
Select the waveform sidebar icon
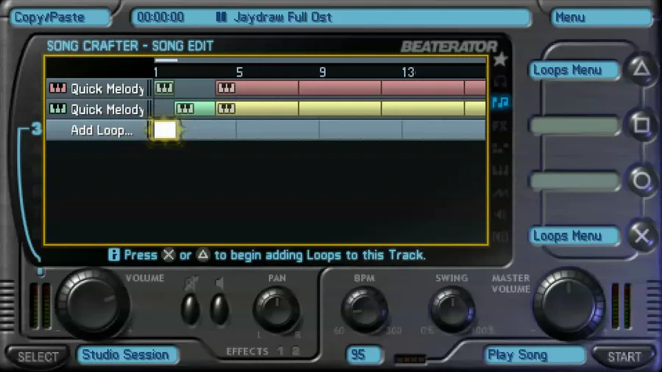[x=500, y=193]
